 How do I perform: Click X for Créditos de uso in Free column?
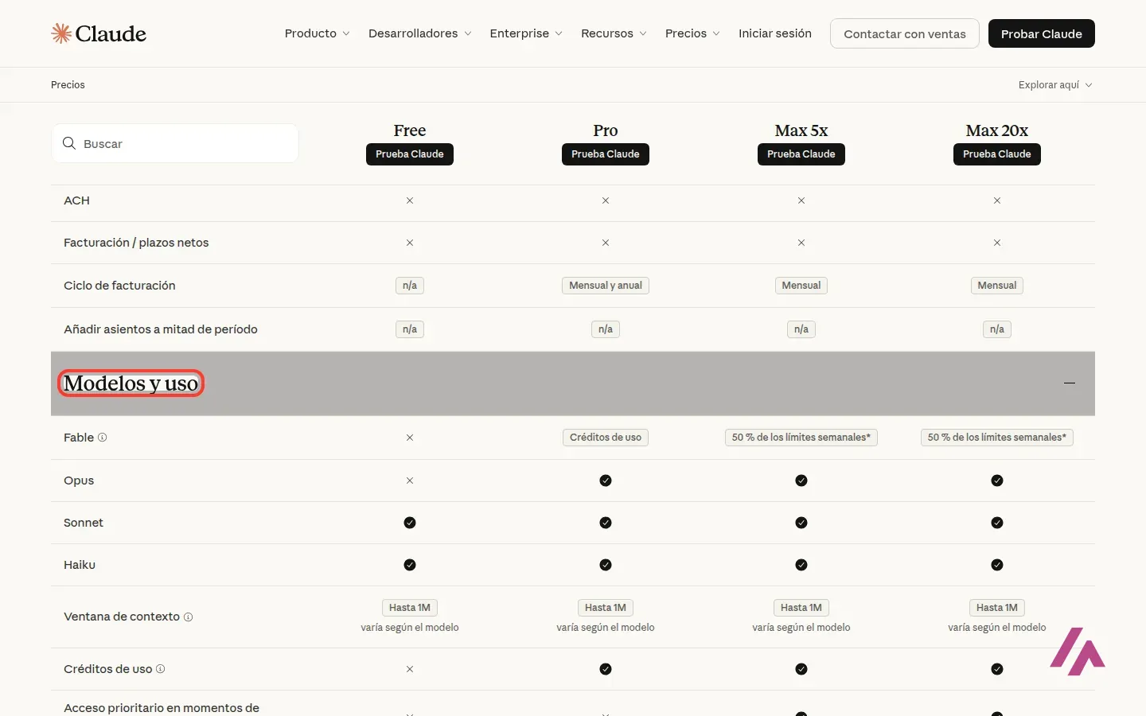[410, 669]
